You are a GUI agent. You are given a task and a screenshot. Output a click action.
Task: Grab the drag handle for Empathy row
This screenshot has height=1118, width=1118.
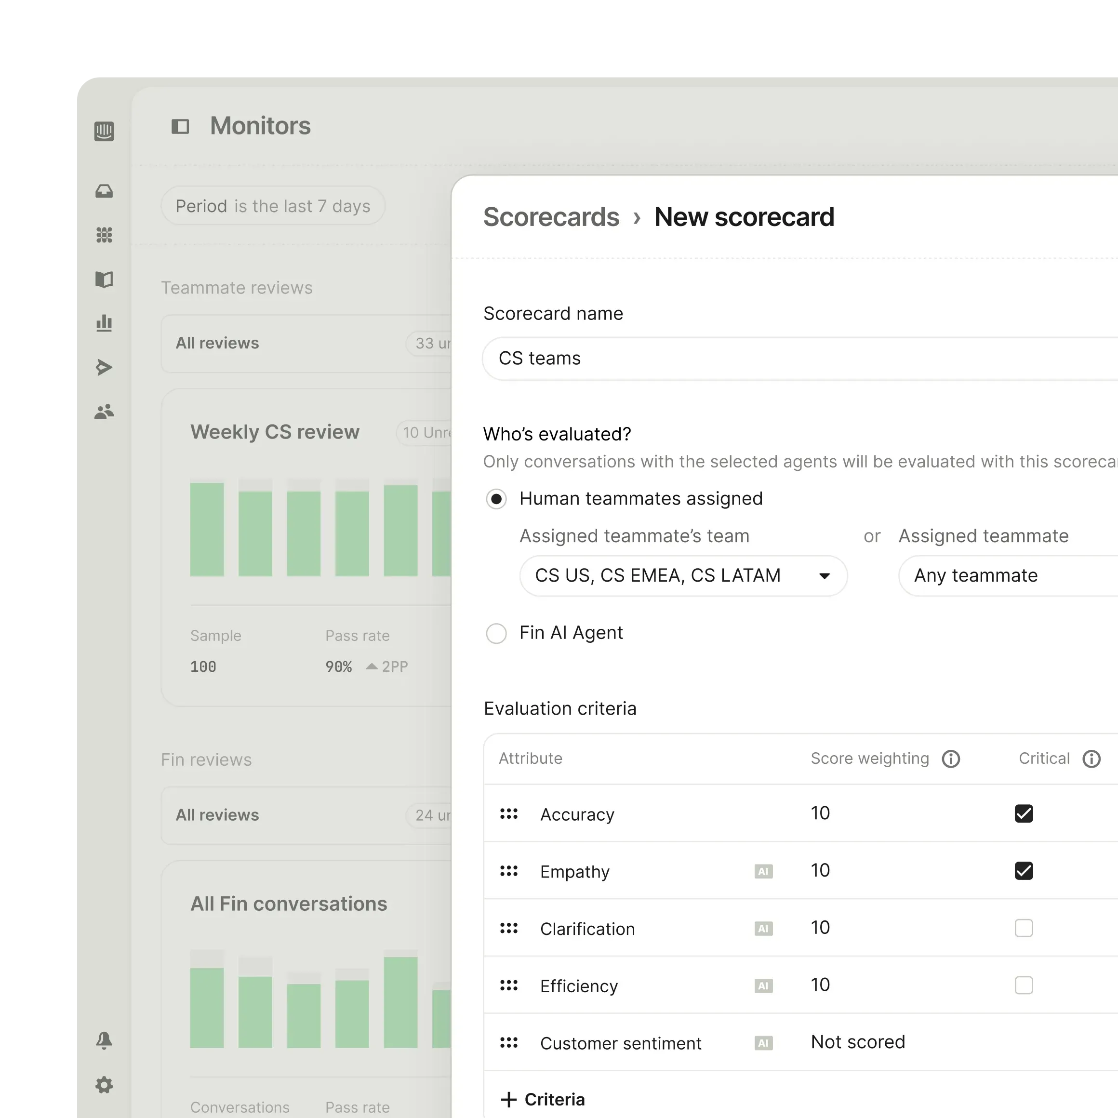pyautogui.click(x=509, y=871)
